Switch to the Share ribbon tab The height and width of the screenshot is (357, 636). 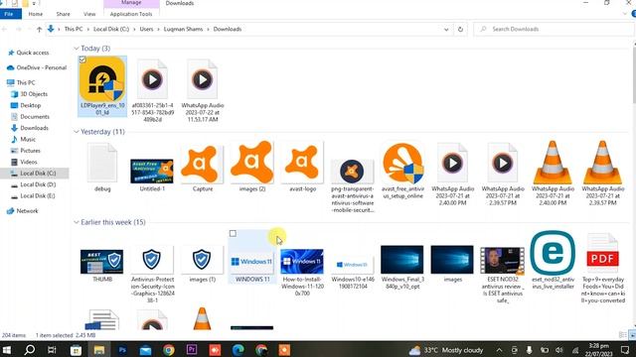[x=63, y=14]
